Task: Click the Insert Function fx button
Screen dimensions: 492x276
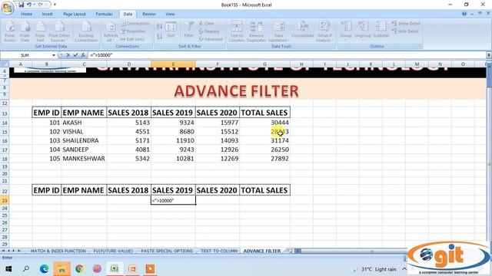Action: [83, 55]
